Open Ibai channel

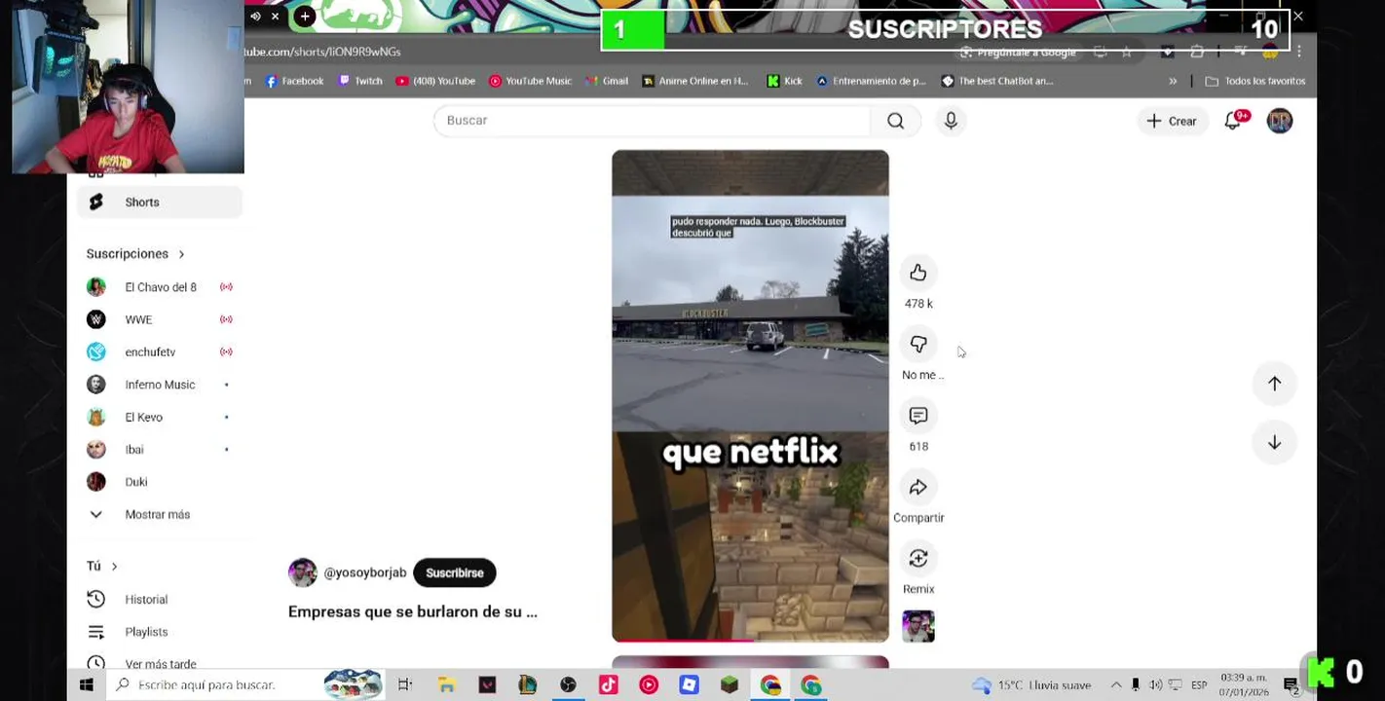[159, 449]
